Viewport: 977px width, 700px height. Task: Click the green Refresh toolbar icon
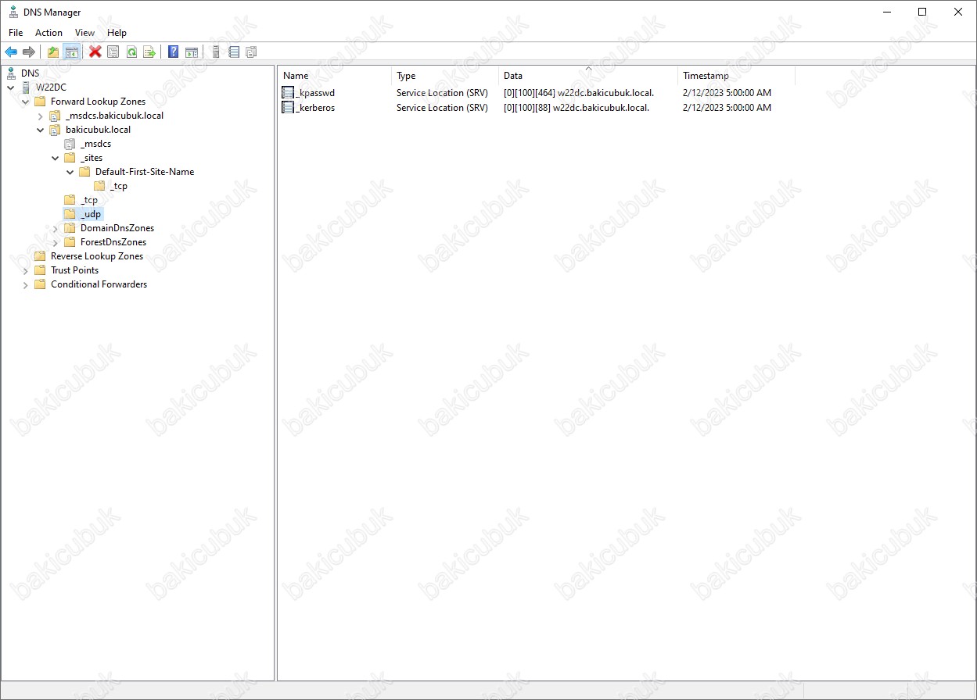point(131,52)
